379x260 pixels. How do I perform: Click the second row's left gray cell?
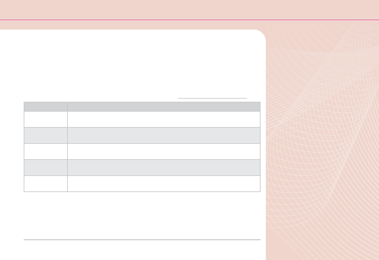(x=45, y=135)
